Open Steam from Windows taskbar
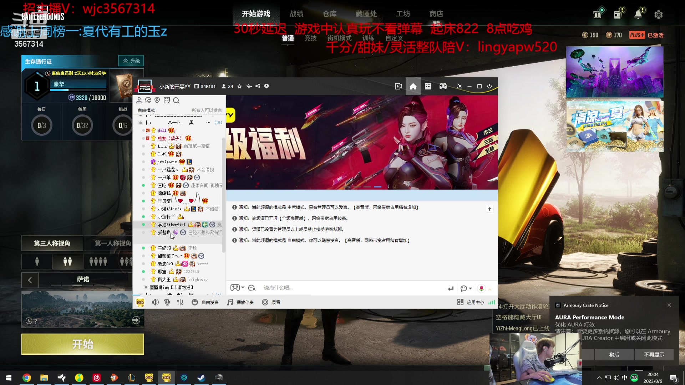The height and width of the screenshot is (385, 685). [x=202, y=378]
